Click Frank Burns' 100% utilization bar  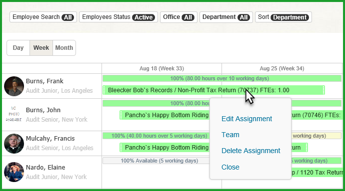point(222,78)
